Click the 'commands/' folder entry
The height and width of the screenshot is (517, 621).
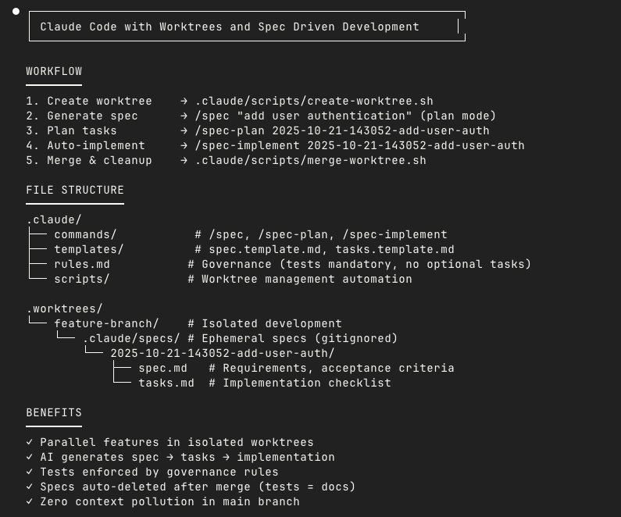(85, 235)
